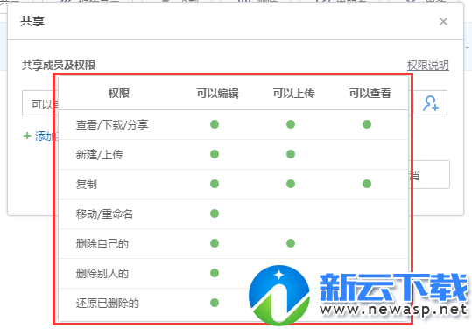The image size is (472, 329).
Task: Click green dot for 复制 under 可以上传
Action: pyautogui.click(x=291, y=184)
